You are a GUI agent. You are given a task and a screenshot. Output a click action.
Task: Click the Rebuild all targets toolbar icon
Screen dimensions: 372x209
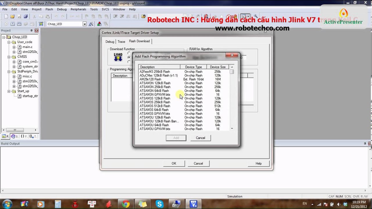(x=19, y=24)
